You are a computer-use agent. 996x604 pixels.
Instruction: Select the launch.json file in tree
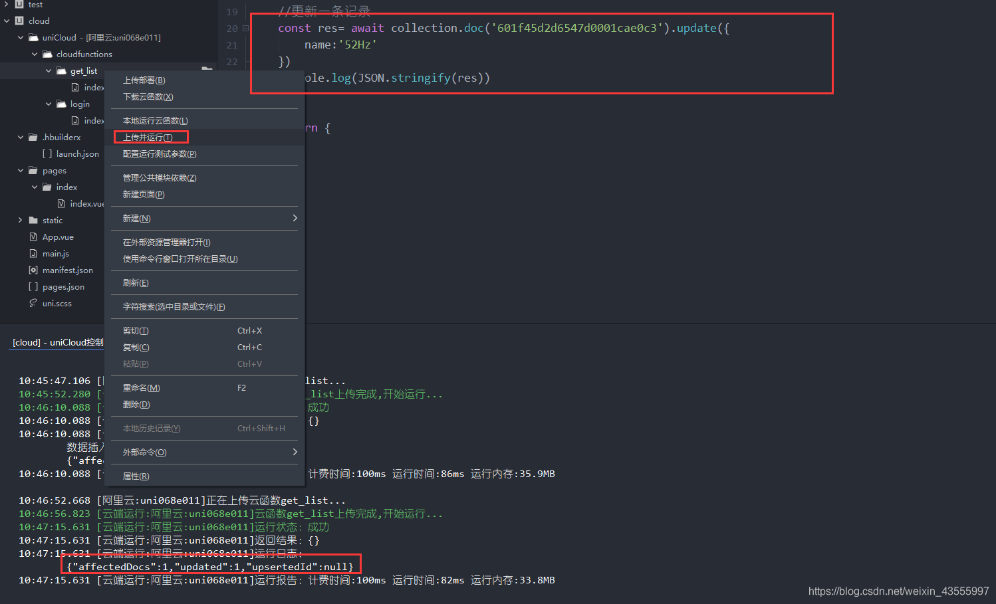point(77,153)
